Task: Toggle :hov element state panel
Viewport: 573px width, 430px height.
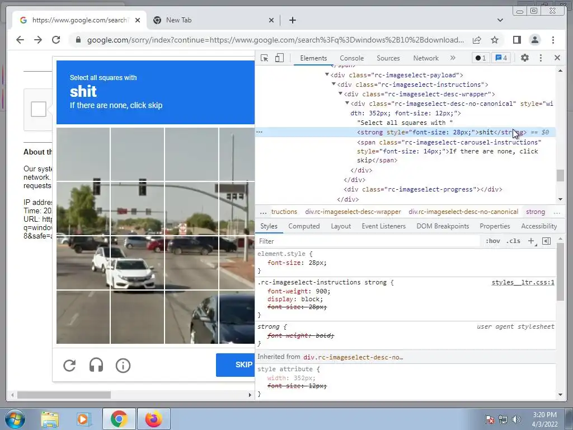Action: click(x=492, y=241)
